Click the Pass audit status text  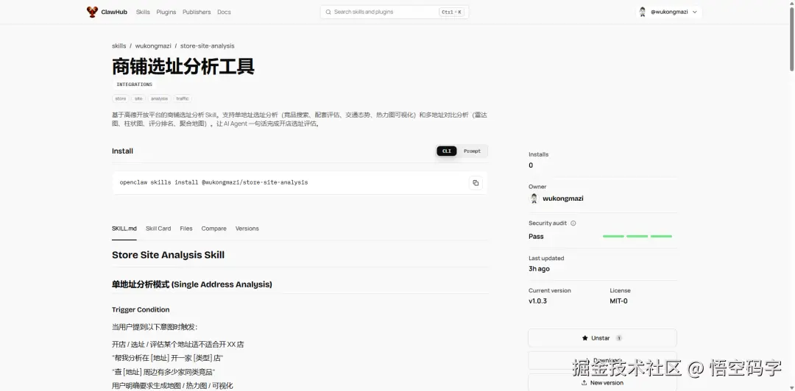click(536, 237)
